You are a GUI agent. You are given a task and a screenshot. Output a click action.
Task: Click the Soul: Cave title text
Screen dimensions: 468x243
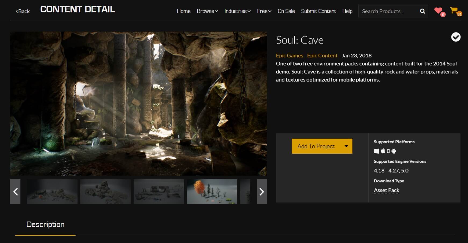coord(300,40)
